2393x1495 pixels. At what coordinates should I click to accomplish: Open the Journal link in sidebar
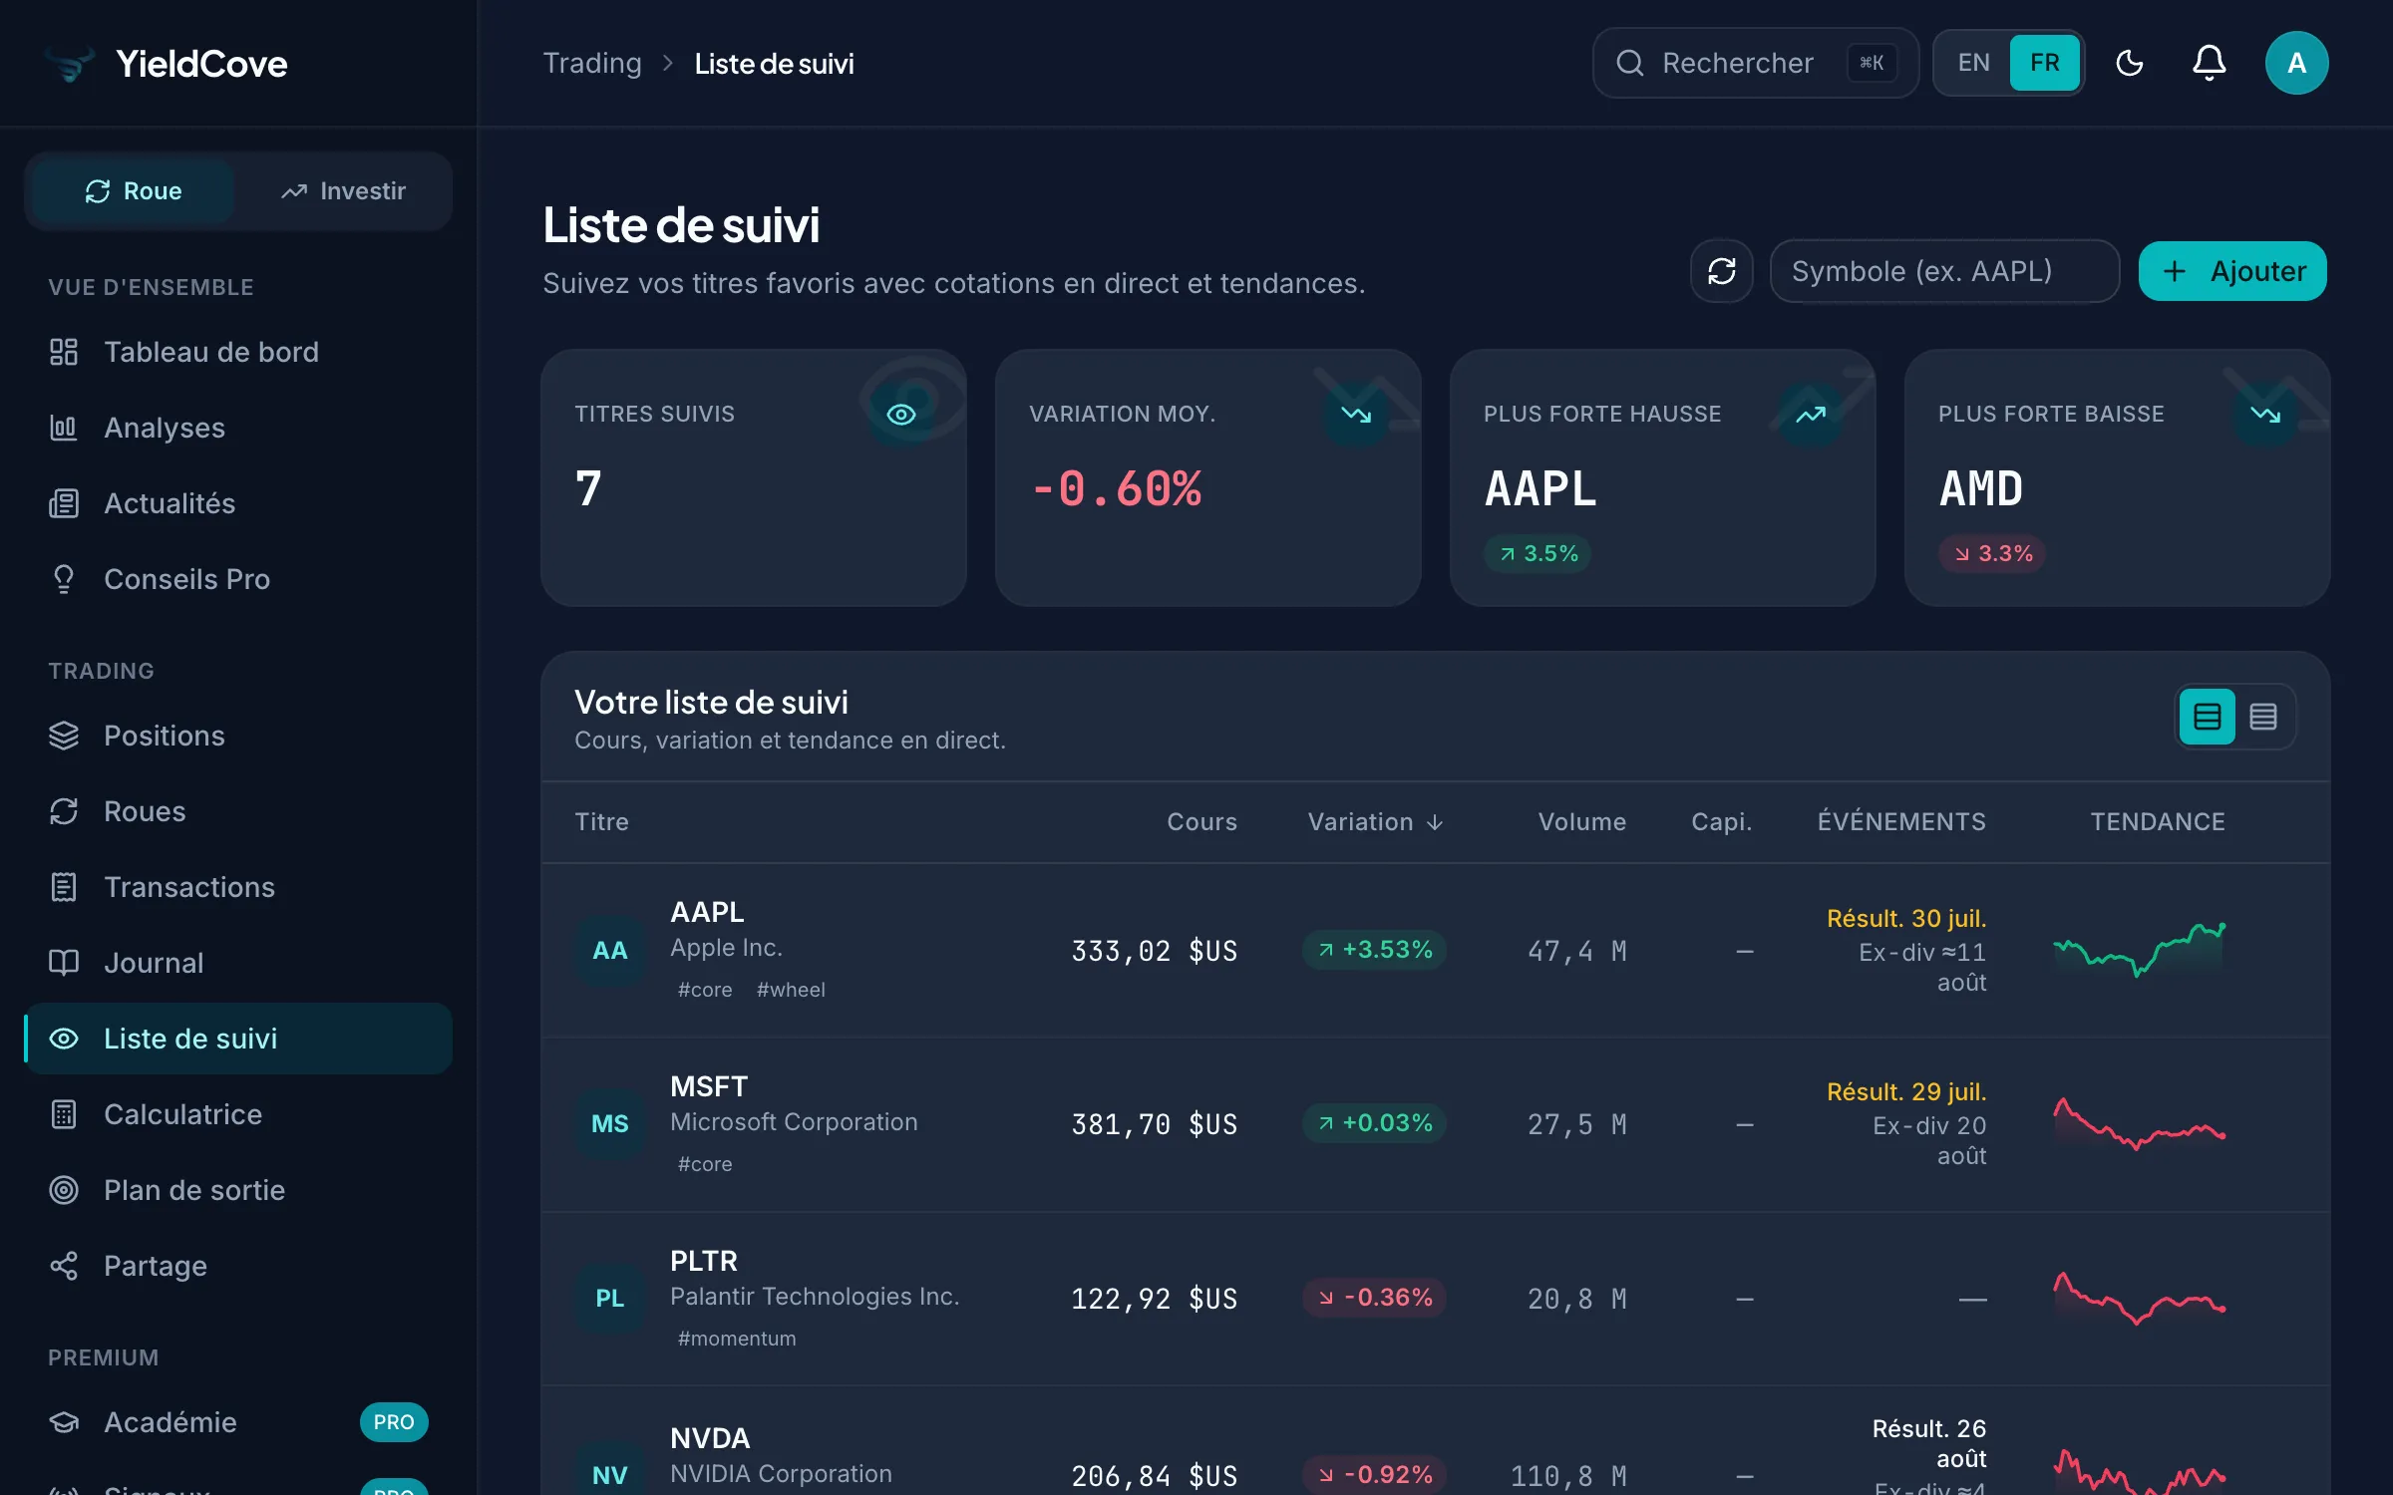pos(238,963)
